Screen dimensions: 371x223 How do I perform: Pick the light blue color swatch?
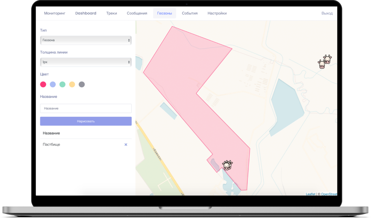(53, 84)
